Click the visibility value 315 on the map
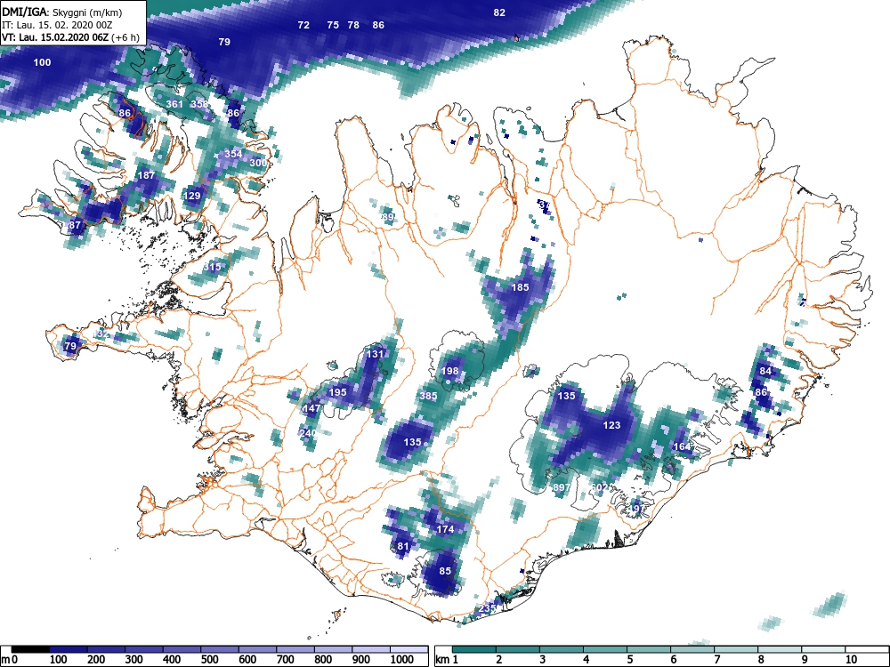 click(212, 267)
